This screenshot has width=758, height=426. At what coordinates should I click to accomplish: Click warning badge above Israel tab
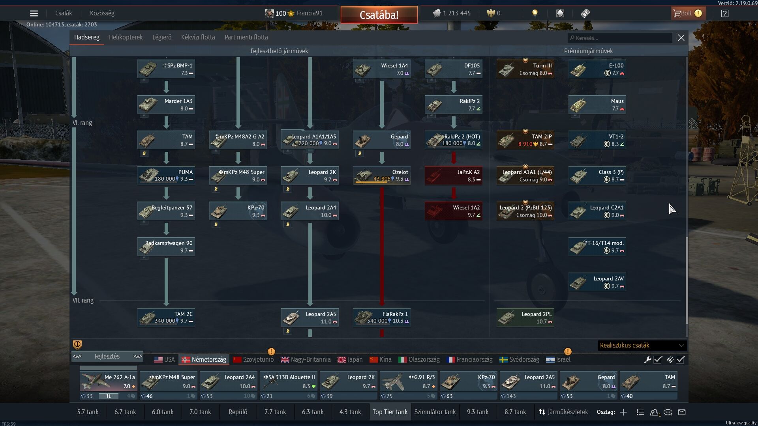coord(568,351)
